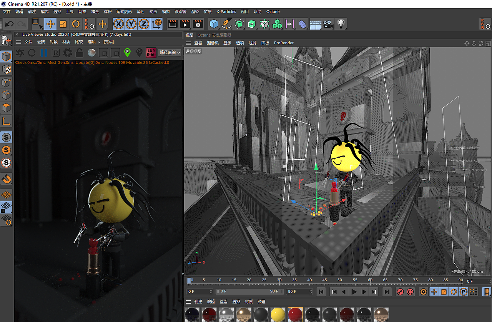Jump to the start of the animation
This screenshot has width=492, height=322.
click(x=321, y=292)
